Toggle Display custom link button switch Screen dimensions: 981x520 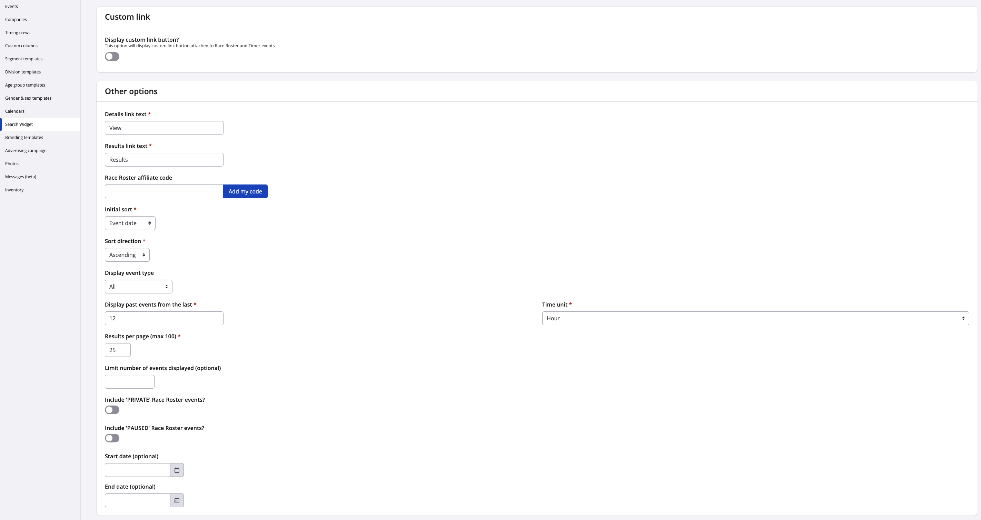tap(112, 57)
